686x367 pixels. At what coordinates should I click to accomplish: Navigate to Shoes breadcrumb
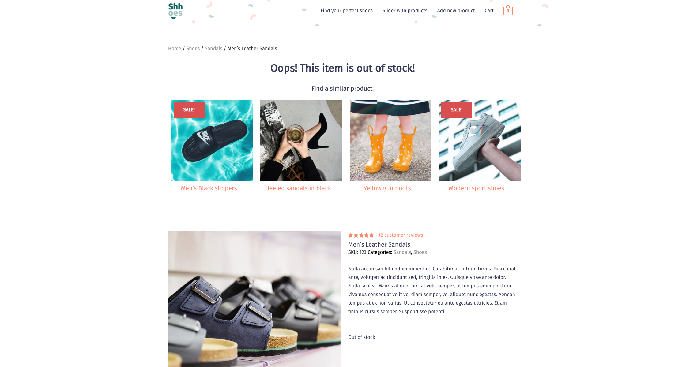click(x=193, y=49)
